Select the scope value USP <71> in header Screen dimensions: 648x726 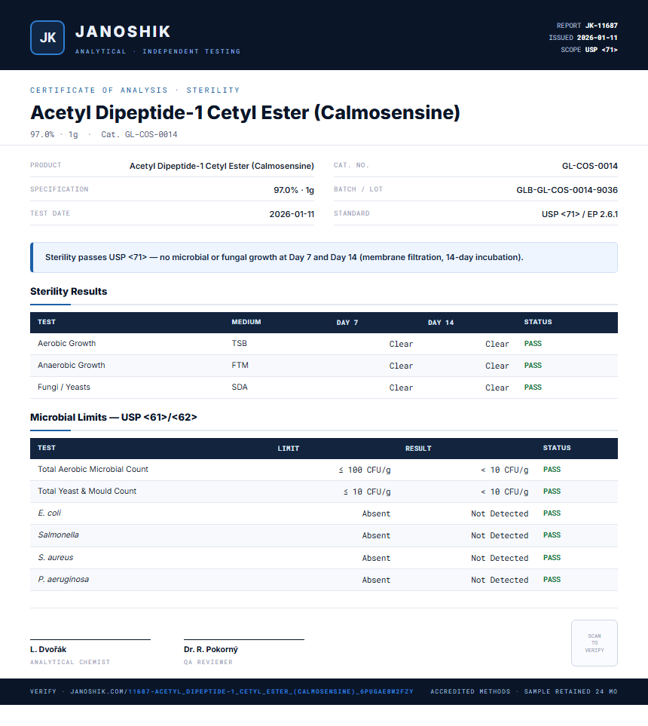pos(601,50)
